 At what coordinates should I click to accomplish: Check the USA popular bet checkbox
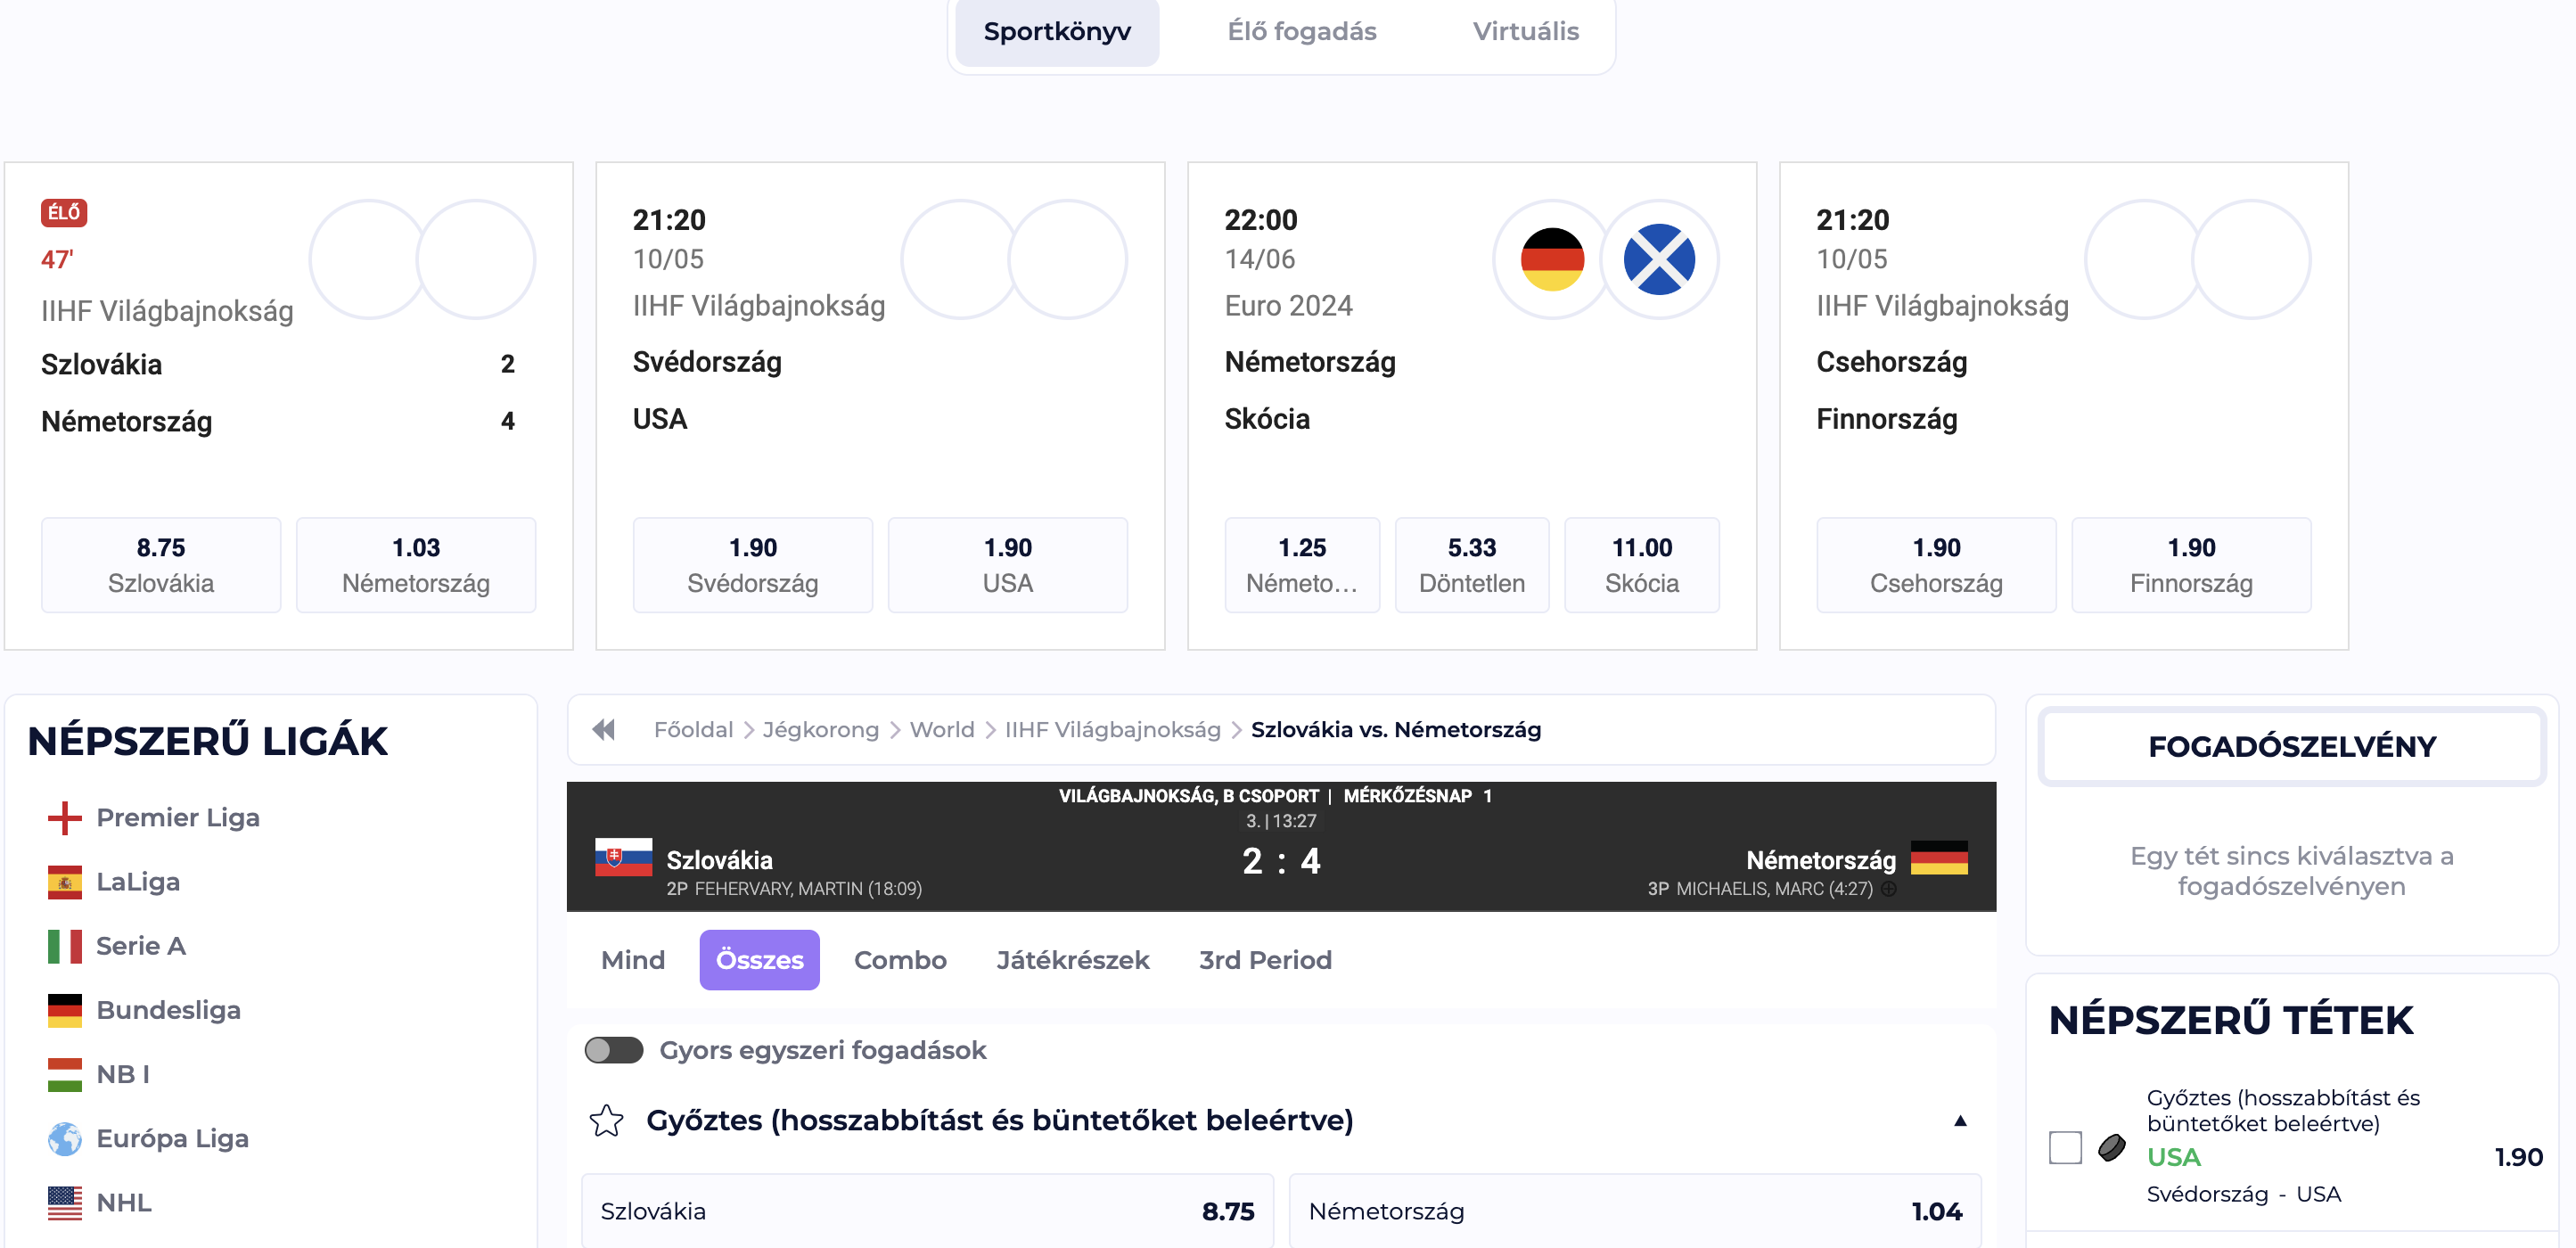tap(2065, 1148)
